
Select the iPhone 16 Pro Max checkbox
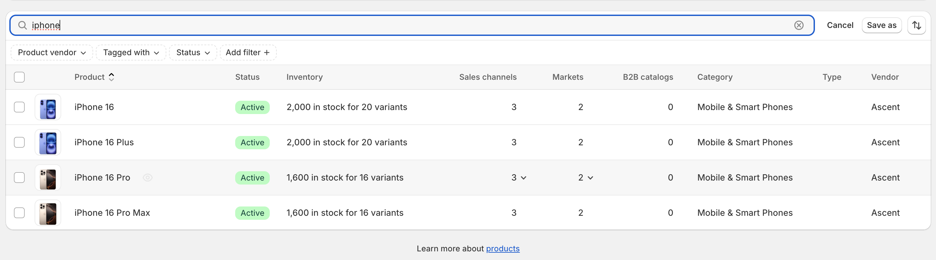[x=19, y=213]
